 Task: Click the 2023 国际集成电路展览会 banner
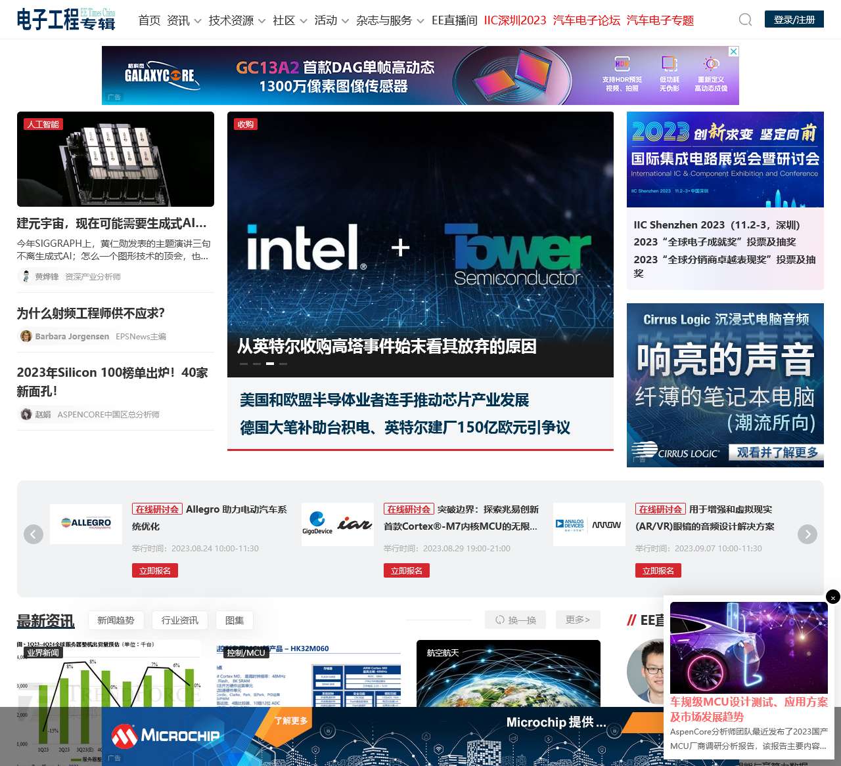pos(725,160)
